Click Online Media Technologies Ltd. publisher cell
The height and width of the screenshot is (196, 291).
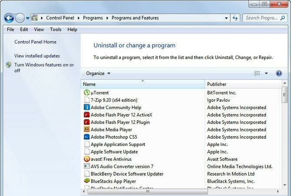coord(240,166)
